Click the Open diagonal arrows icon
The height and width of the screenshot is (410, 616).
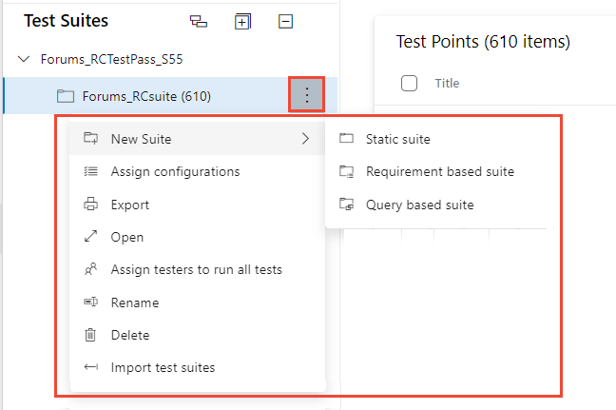(91, 237)
